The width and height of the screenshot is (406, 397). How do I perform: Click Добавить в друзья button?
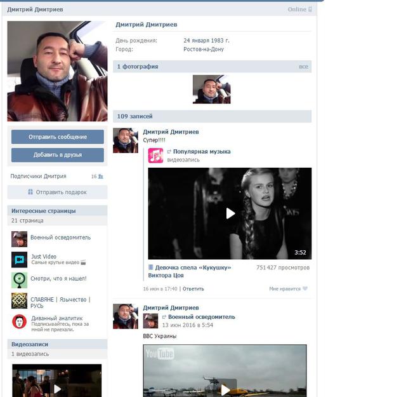click(x=58, y=155)
